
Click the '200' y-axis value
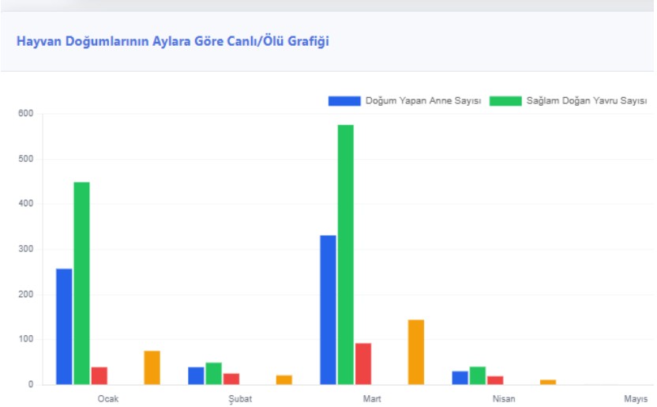pos(25,294)
